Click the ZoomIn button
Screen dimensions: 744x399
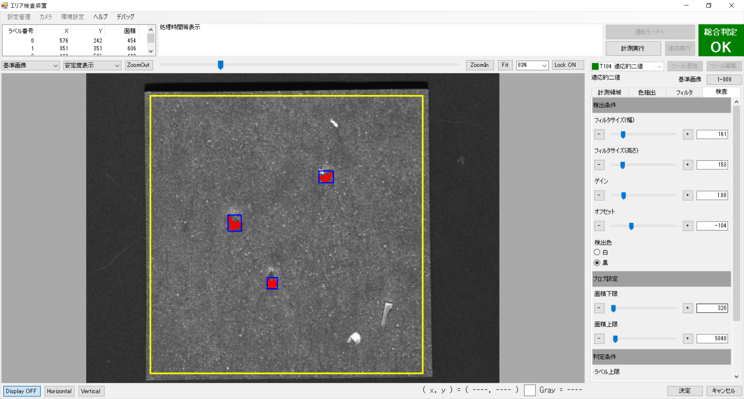(x=480, y=65)
